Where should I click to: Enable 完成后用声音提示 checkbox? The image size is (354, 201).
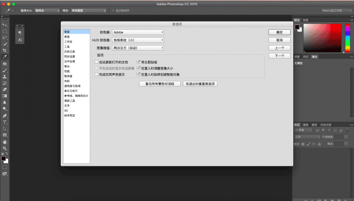pyautogui.click(x=96, y=74)
